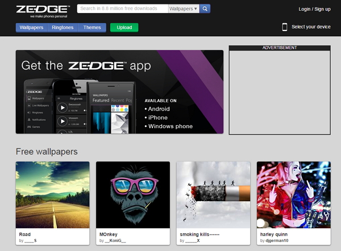341x251 pixels.
Task: Go to the Themes tab
Action: point(92,27)
